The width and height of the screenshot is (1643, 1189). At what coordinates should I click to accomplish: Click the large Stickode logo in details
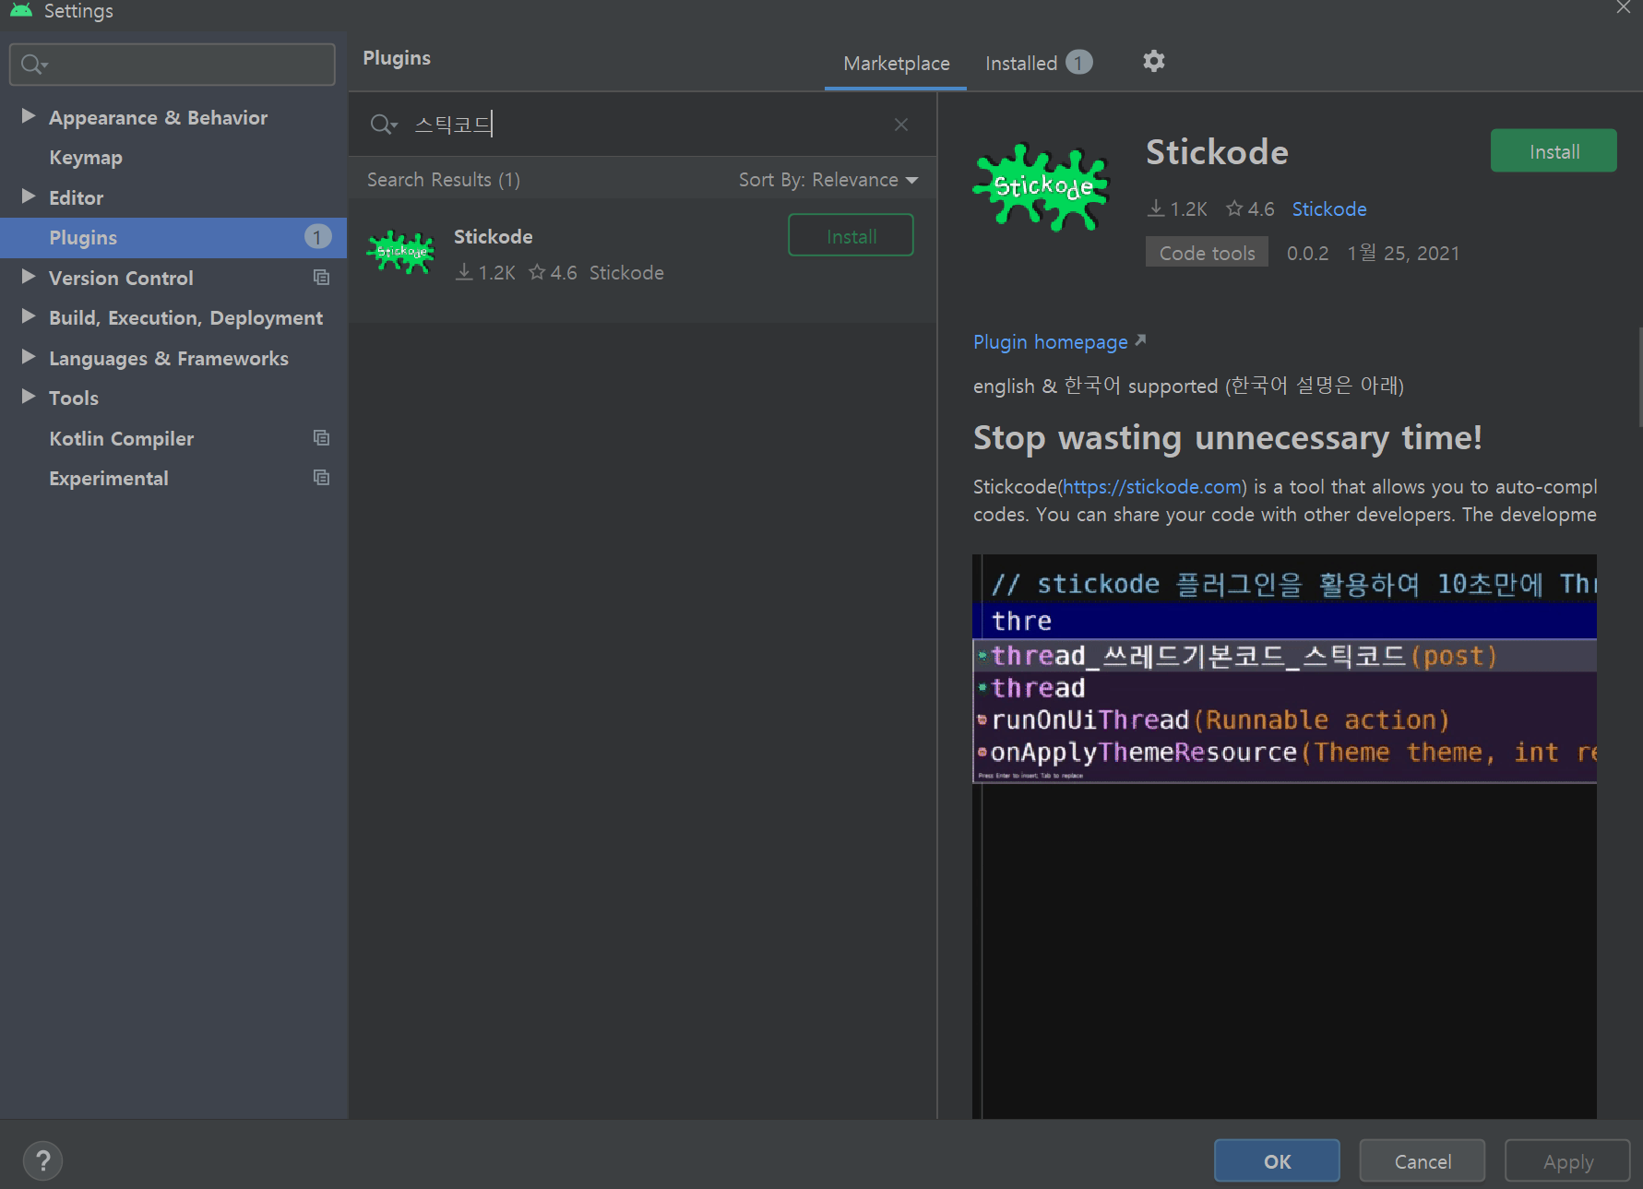(1042, 187)
